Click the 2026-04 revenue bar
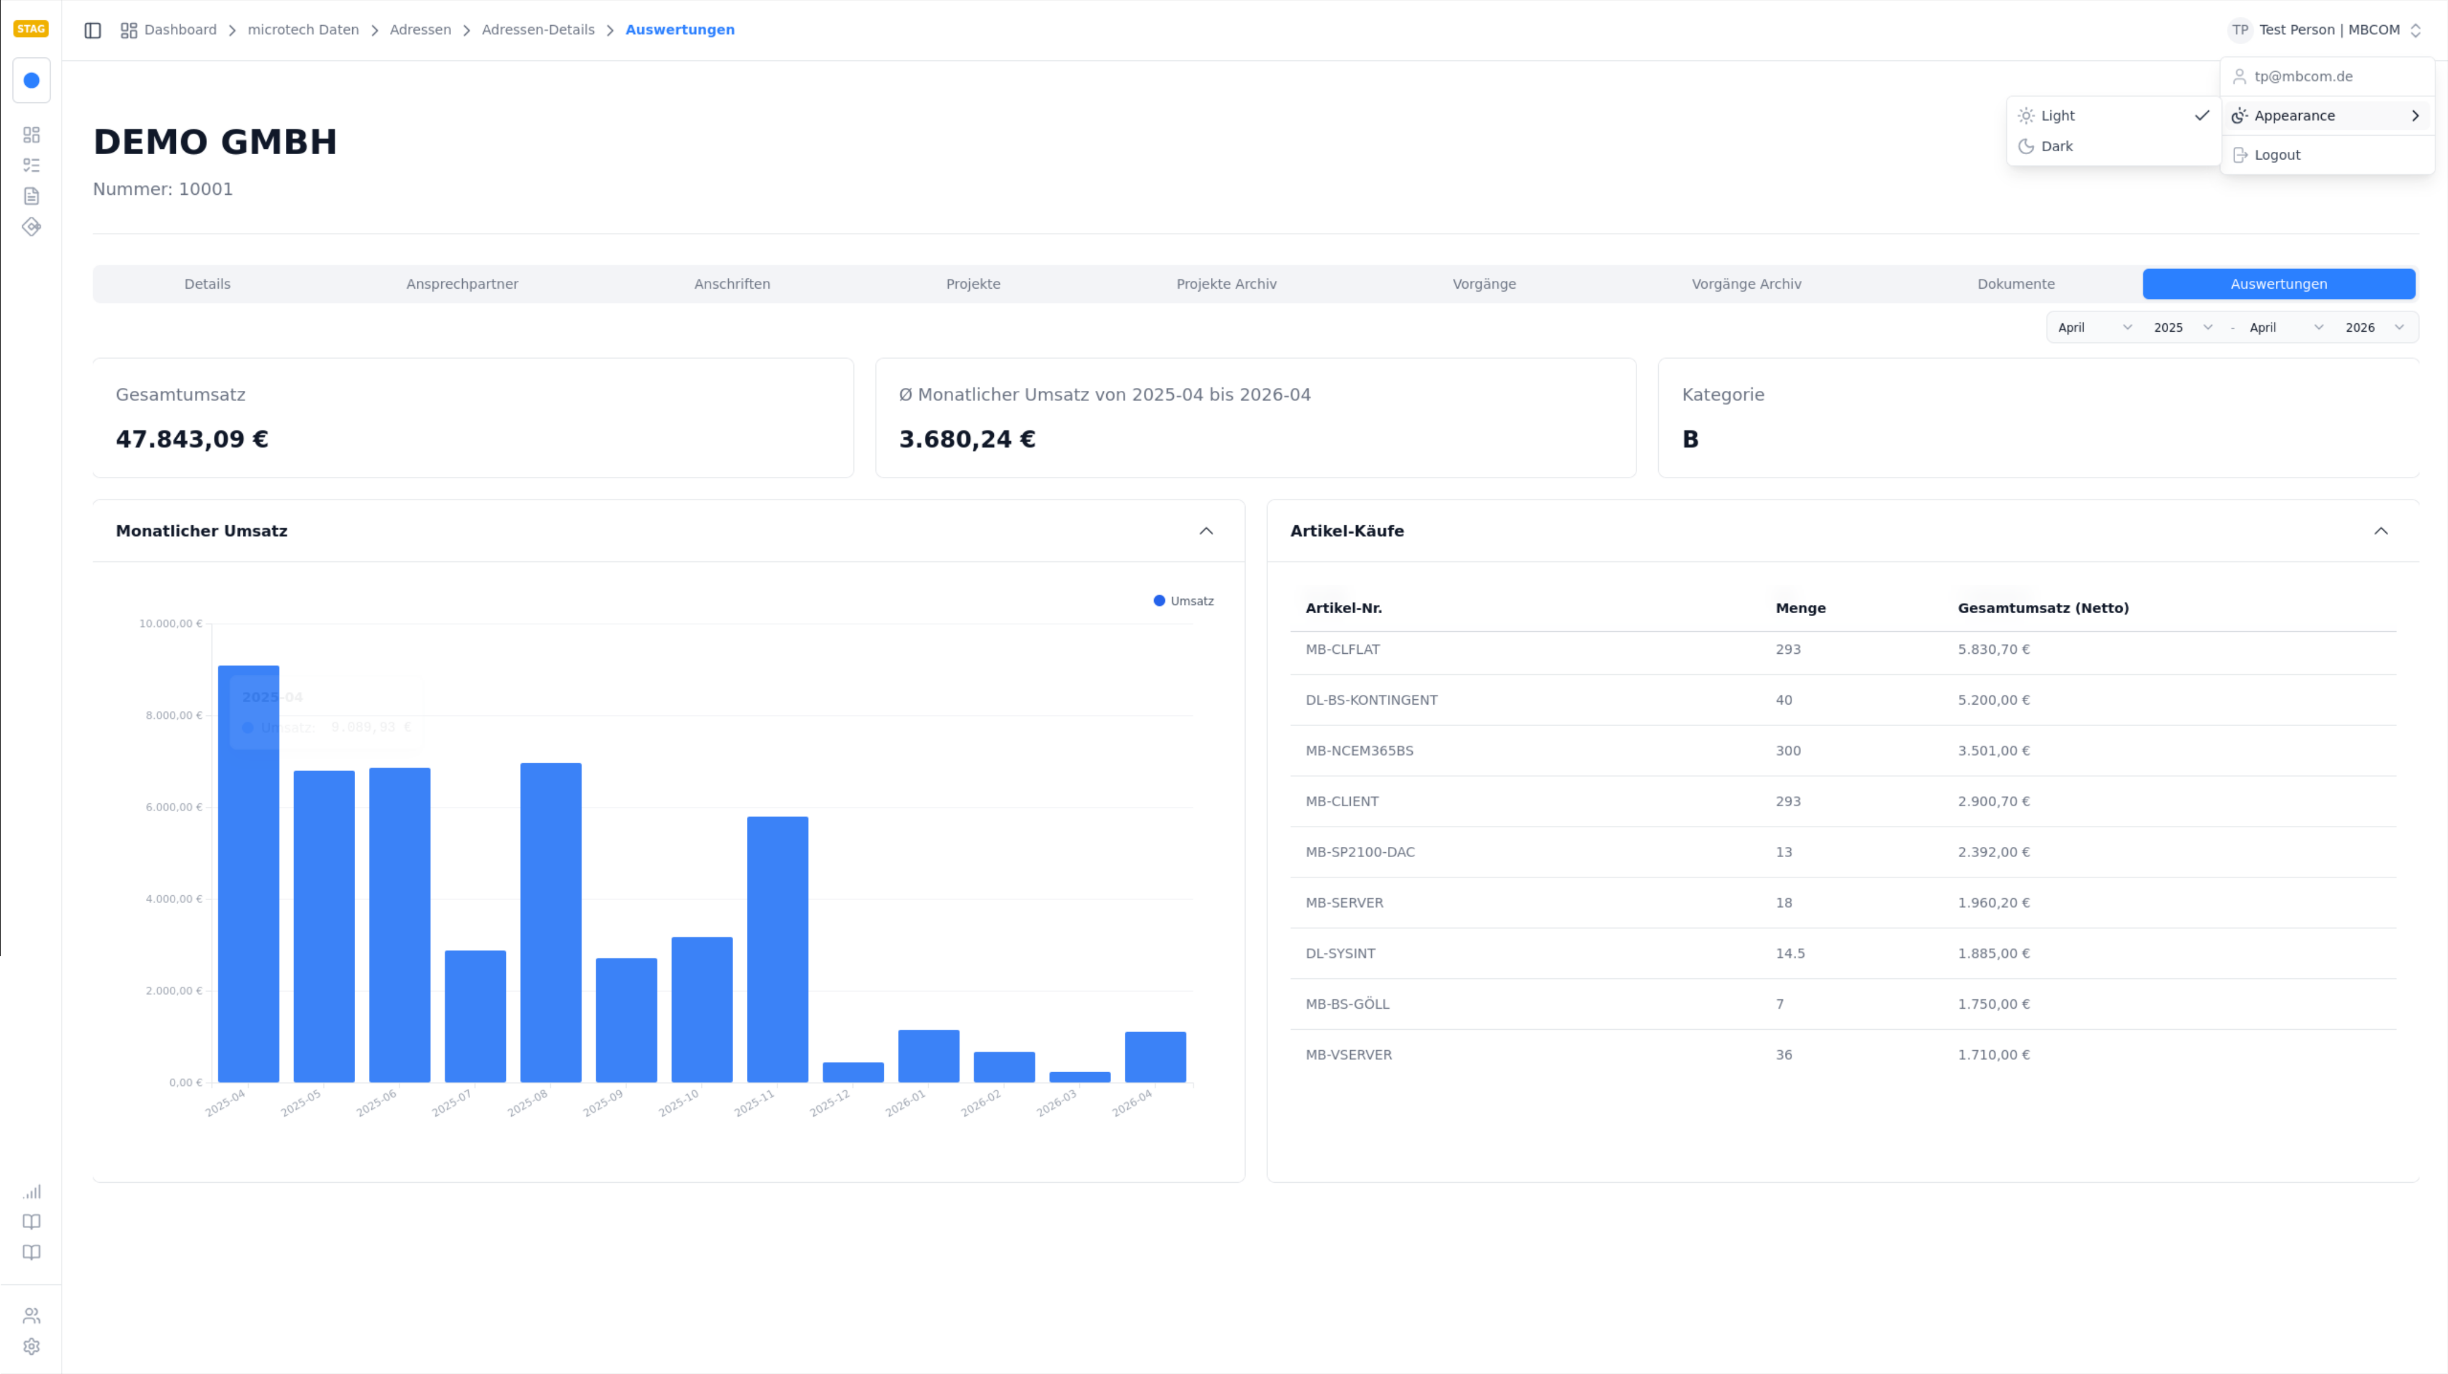The image size is (2448, 1374). [1156, 1057]
